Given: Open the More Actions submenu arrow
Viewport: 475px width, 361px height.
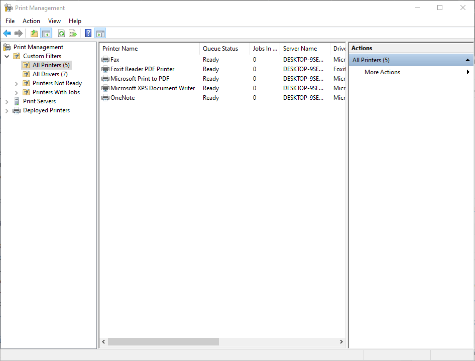Looking at the screenshot, I should [468, 72].
